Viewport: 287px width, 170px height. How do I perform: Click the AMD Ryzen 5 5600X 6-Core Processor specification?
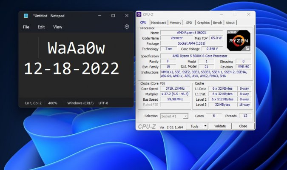pyautogui.click(x=206, y=56)
